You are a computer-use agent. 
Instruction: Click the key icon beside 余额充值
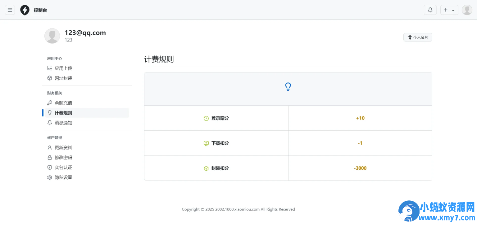[x=50, y=103]
